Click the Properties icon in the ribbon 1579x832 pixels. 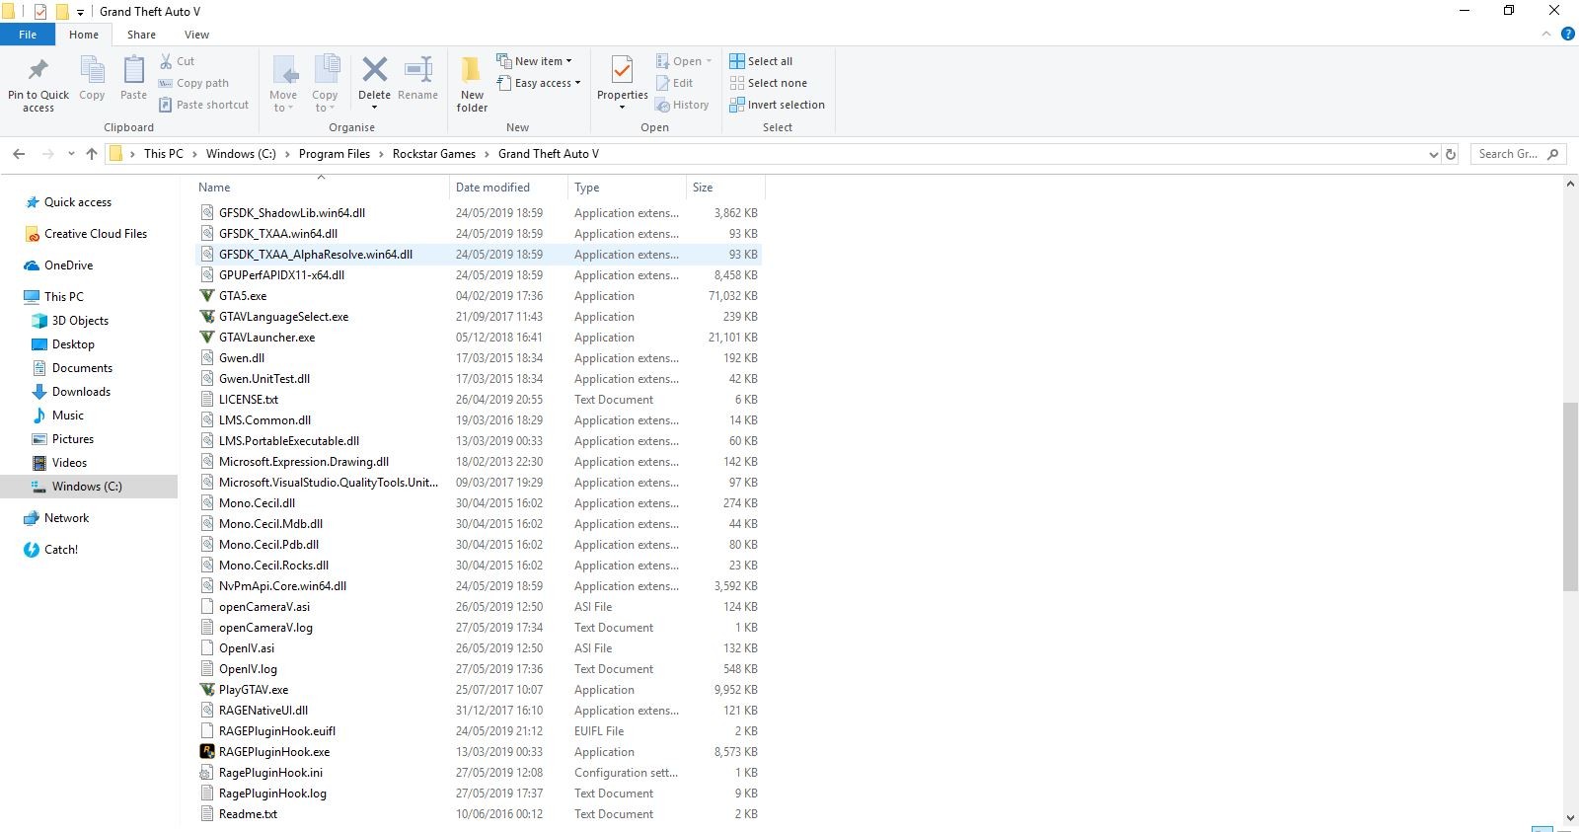pyautogui.click(x=622, y=72)
